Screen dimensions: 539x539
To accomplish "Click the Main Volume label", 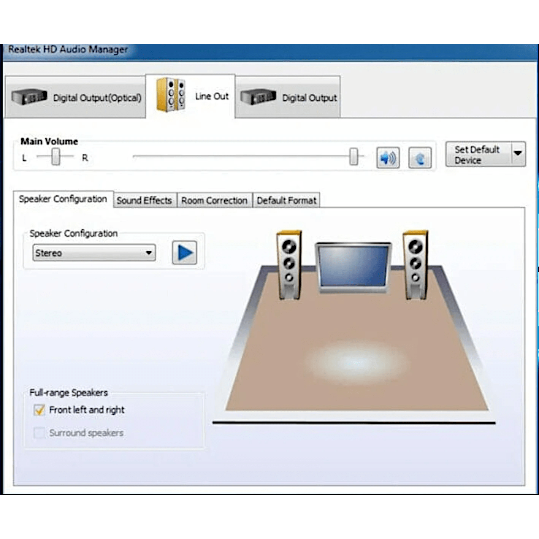I will (49, 141).
